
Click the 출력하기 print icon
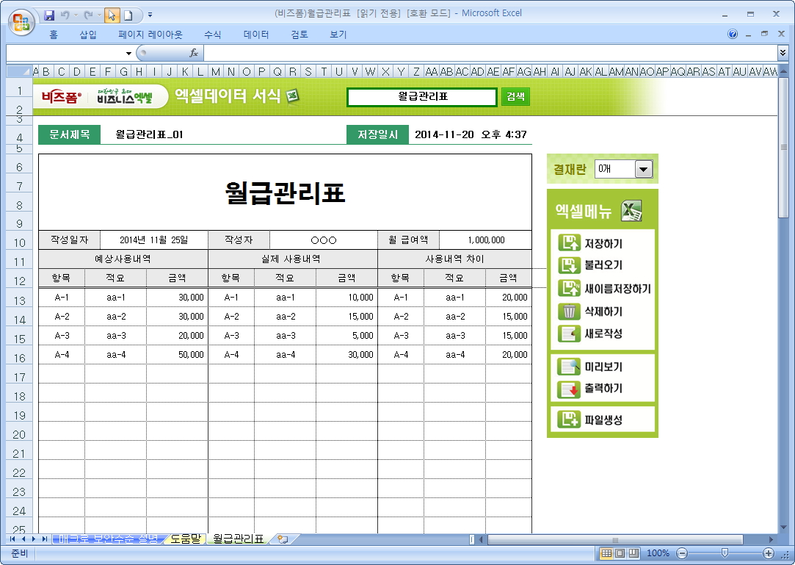(x=569, y=389)
